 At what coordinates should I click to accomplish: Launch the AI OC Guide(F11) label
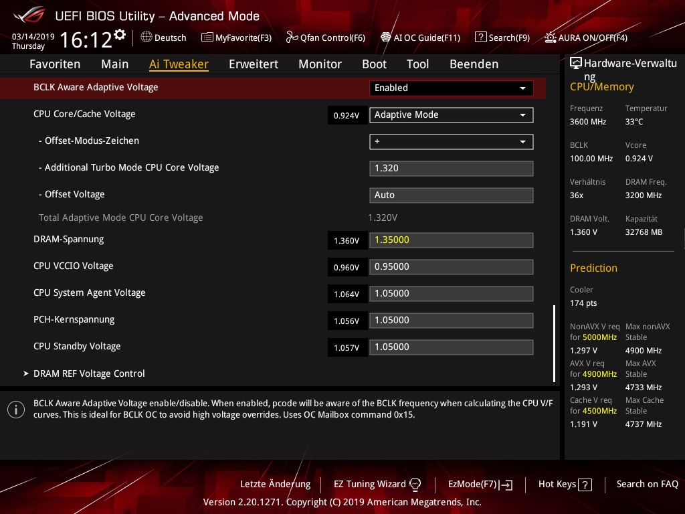(x=427, y=37)
